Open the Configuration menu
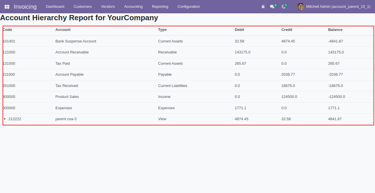375x193 pixels. 189,7
